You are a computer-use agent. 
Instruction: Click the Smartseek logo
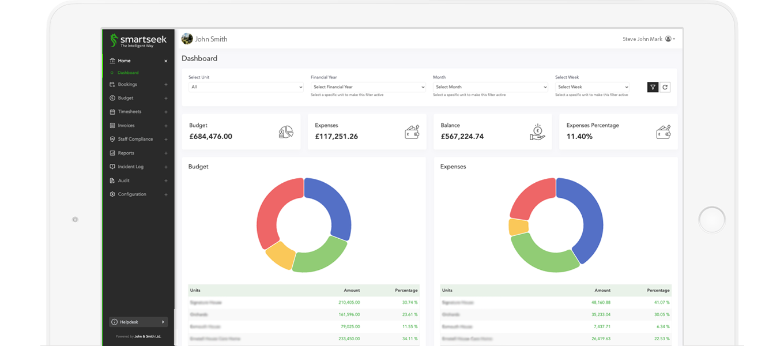point(138,40)
